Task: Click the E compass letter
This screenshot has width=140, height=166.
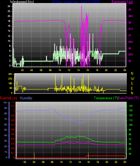Action: 132,89
